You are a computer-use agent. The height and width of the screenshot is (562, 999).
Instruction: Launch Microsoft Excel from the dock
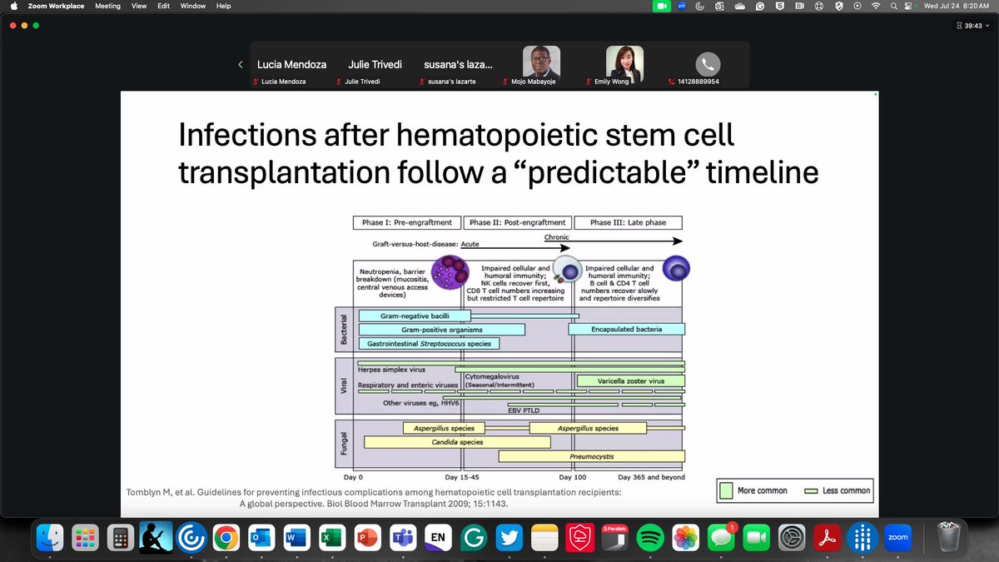click(331, 538)
